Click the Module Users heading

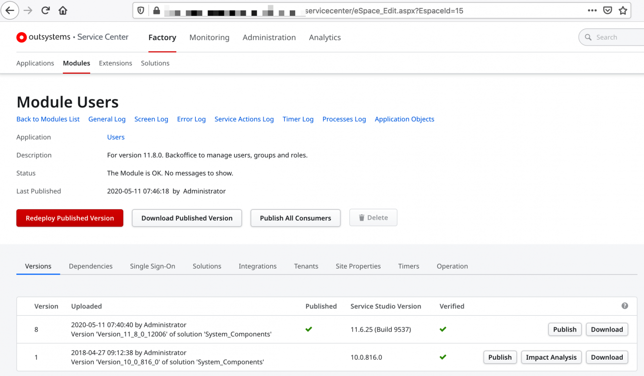[x=68, y=102]
